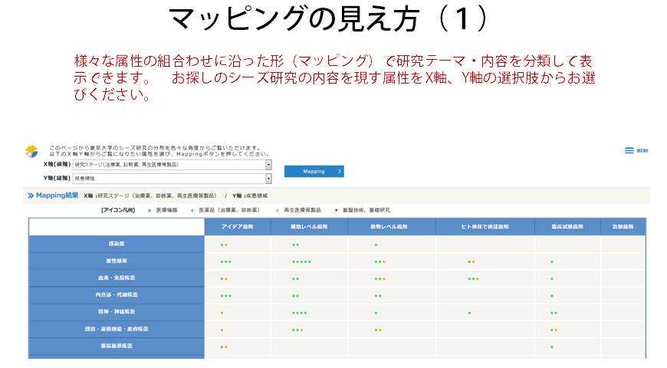Screen dimensions: 667x368
Task: Click green dot in 内分泌・代謝疾患 臨床試験段階 cell
Action: [551, 296]
